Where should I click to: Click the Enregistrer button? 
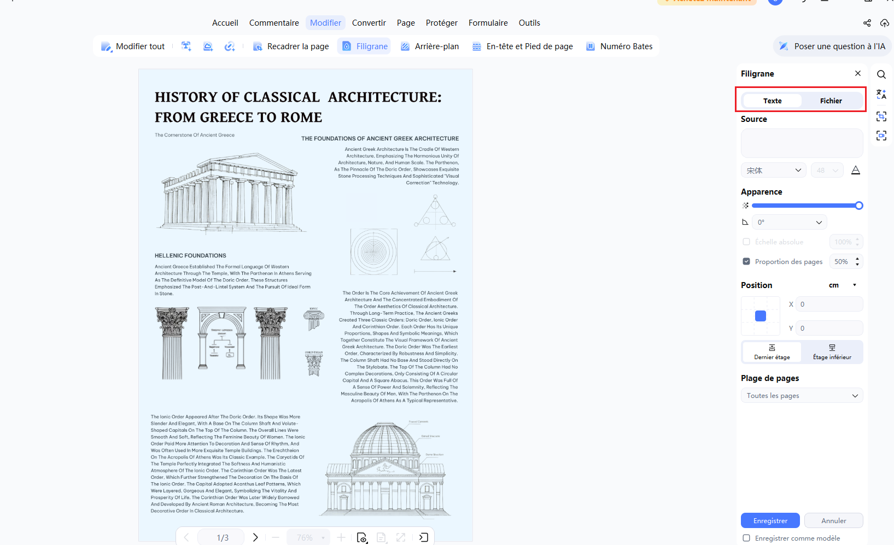click(770, 520)
